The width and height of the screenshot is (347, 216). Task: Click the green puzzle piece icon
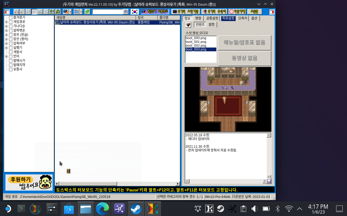[x=87, y=12]
